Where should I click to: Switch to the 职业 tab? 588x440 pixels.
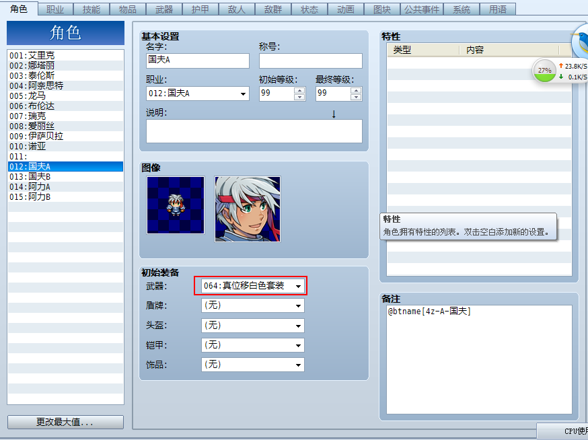55,9
